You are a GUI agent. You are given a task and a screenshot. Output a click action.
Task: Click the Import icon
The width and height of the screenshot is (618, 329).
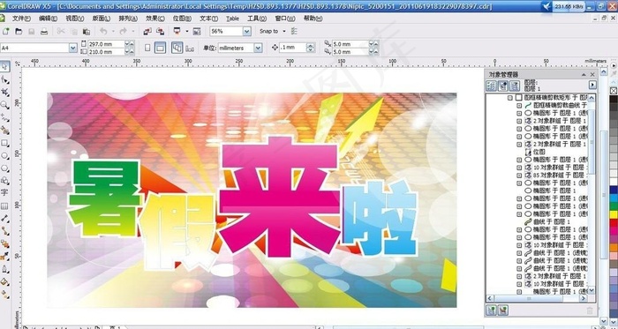click(x=147, y=31)
